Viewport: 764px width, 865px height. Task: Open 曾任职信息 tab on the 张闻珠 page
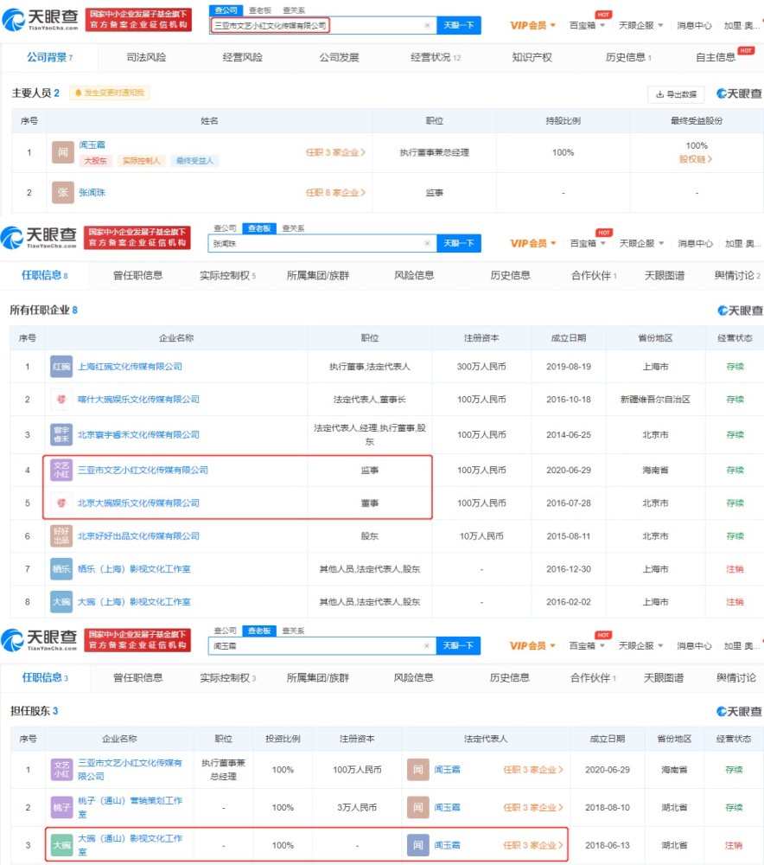pos(137,275)
